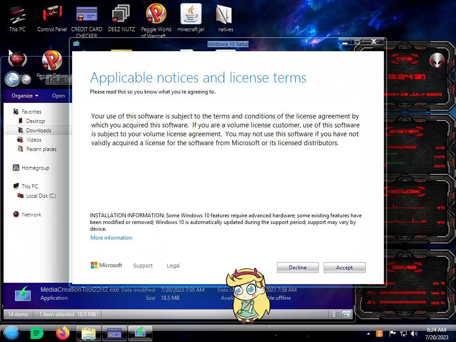The image size is (456, 342).
Task: Click Open in the Explorer toolbar
Action: 58,96
